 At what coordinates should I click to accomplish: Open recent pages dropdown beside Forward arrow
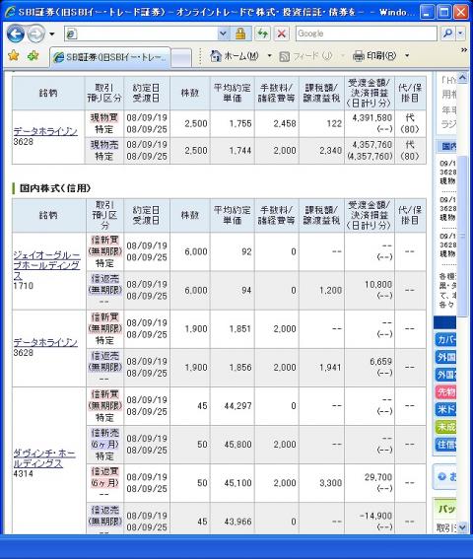(x=52, y=35)
